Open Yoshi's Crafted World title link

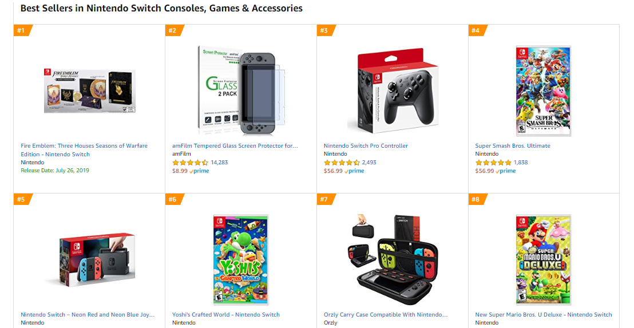tap(226, 315)
